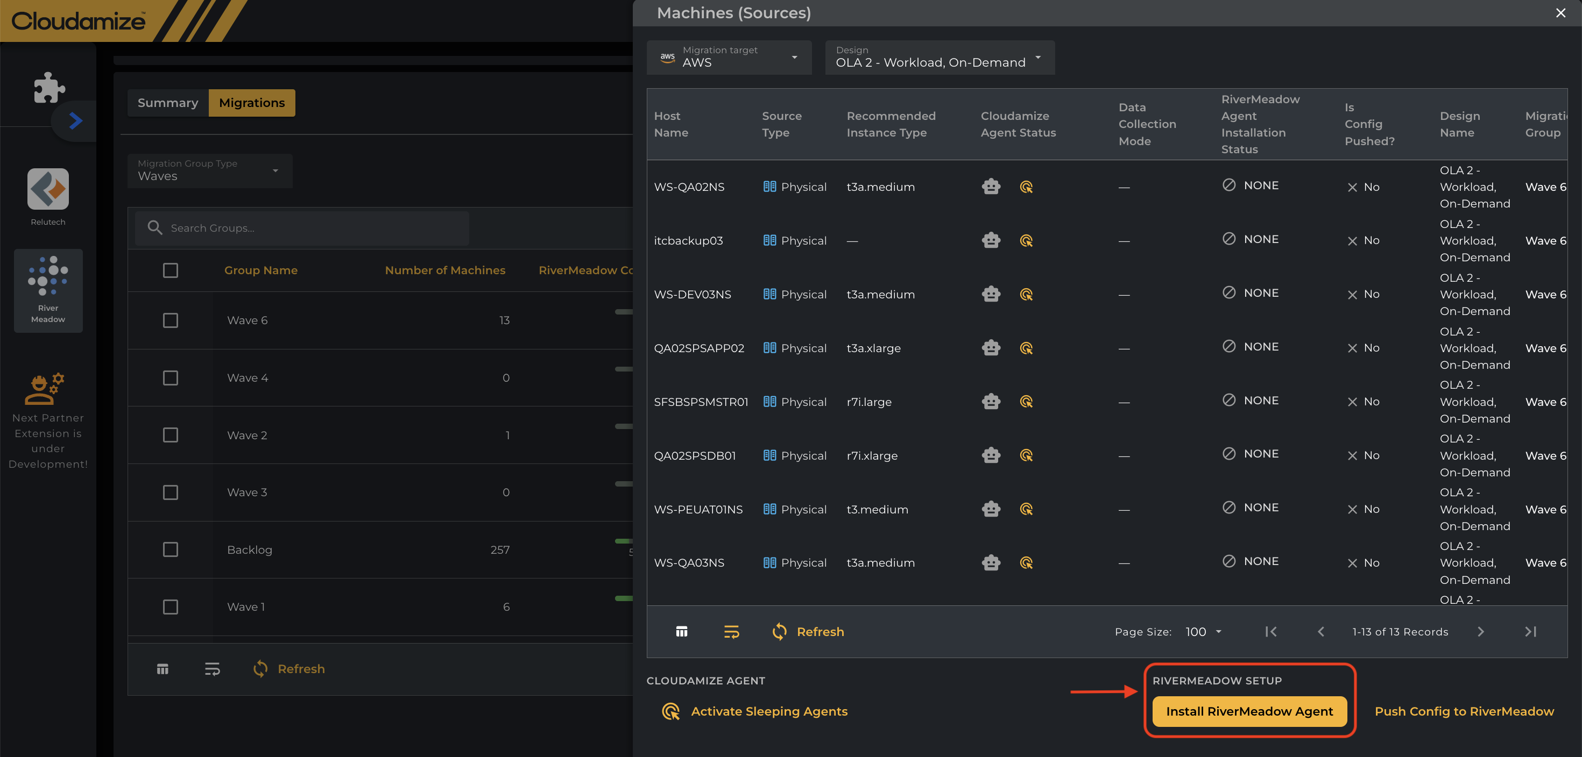Image resolution: width=1582 pixels, height=757 pixels.
Task: Check the select-all groups header checkbox
Action: click(170, 270)
